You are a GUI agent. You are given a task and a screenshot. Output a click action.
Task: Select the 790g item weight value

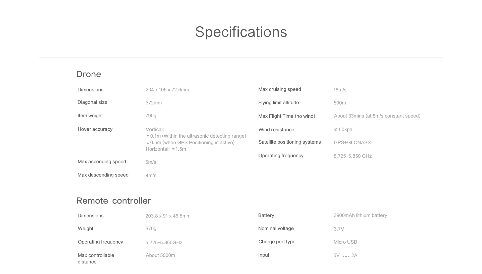point(151,116)
